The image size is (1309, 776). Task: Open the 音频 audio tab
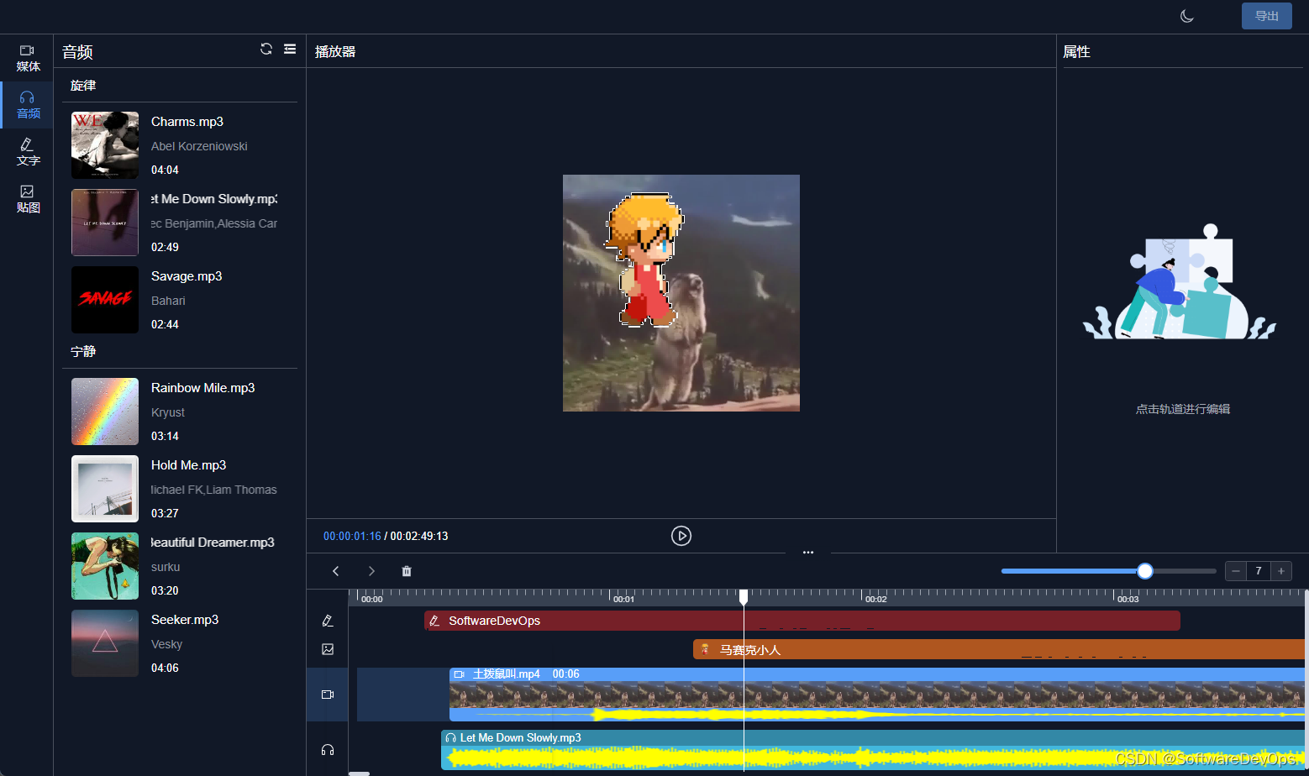pos(28,105)
